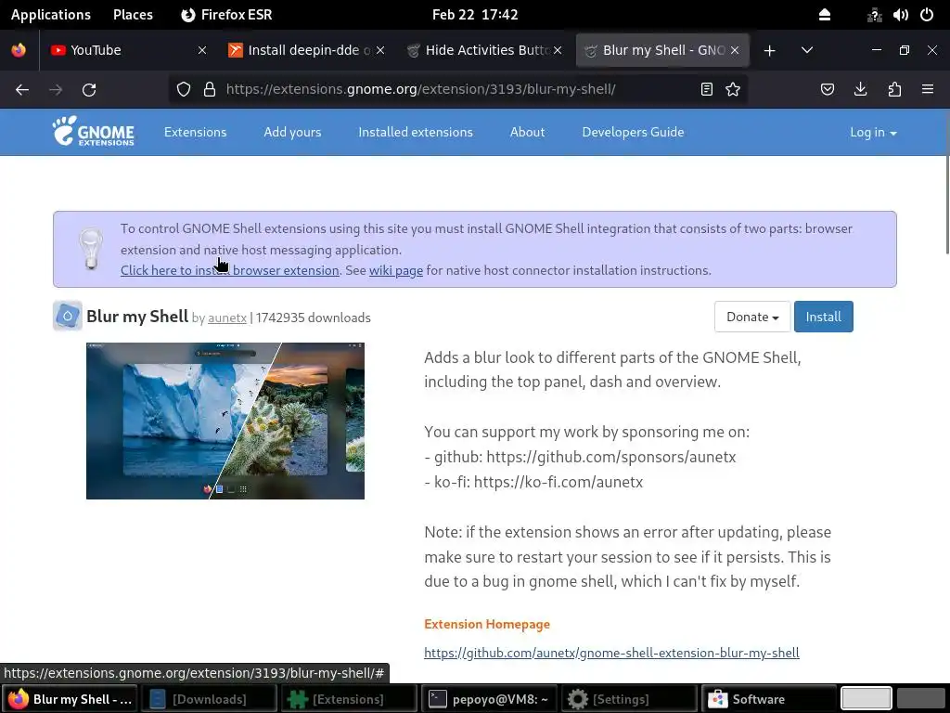Screen dimensions: 950x713
Task: Open the Places menu
Action: [x=133, y=15]
